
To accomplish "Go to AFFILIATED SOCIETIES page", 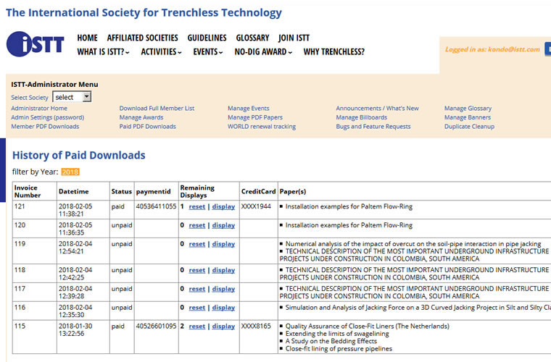I will (142, 38).
